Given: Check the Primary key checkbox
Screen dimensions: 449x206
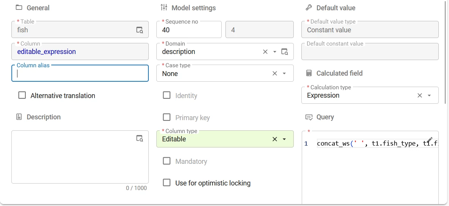Looking at the screenshot, I should coord(167,117).
